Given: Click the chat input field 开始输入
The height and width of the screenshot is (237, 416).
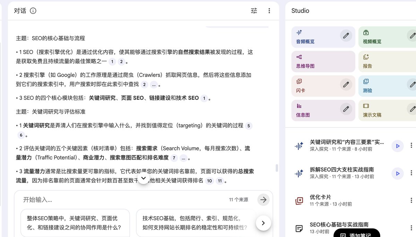Looking at the screenshot, I should (x=121, y=200).
